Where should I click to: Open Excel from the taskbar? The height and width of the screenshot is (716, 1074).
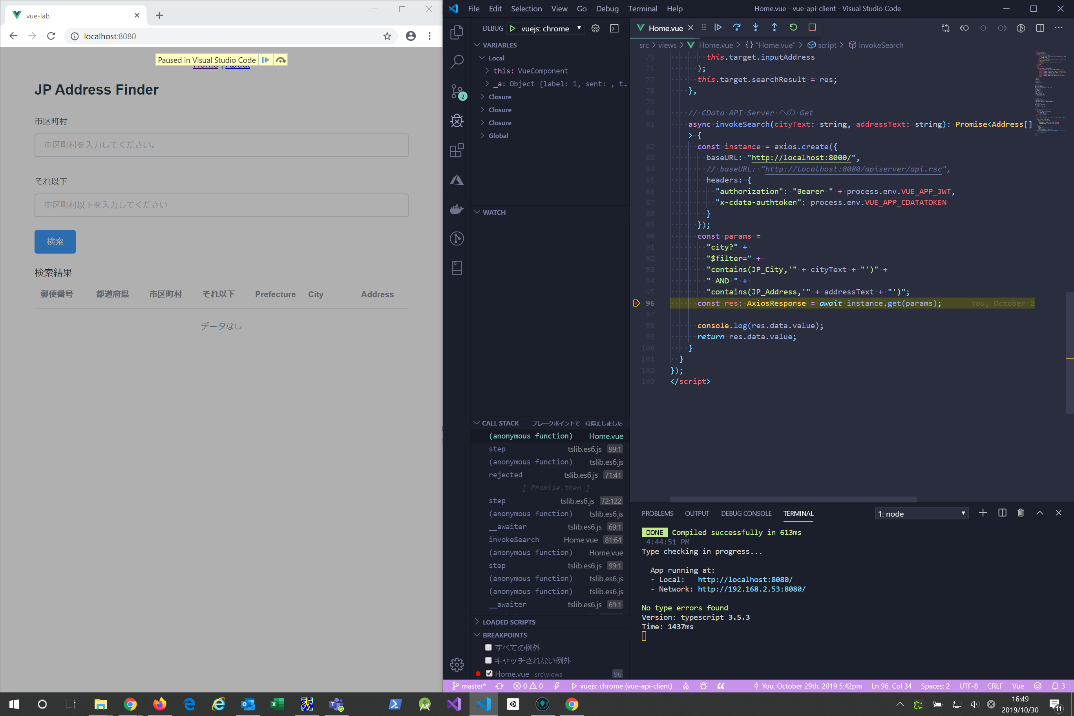click(x=277, y=704)
